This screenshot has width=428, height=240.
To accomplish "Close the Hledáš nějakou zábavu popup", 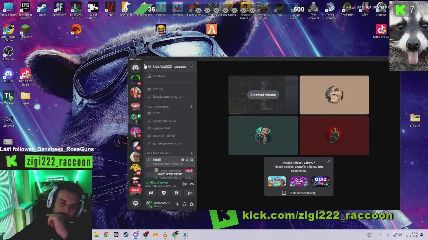I will pos(329,161).
